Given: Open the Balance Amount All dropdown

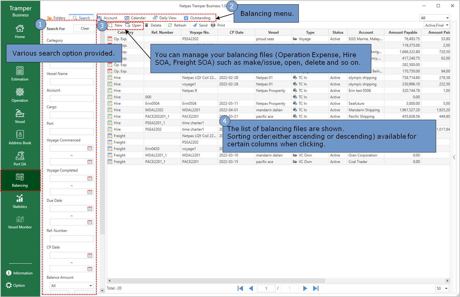Looking at the screenshot, I should (72, 286).
